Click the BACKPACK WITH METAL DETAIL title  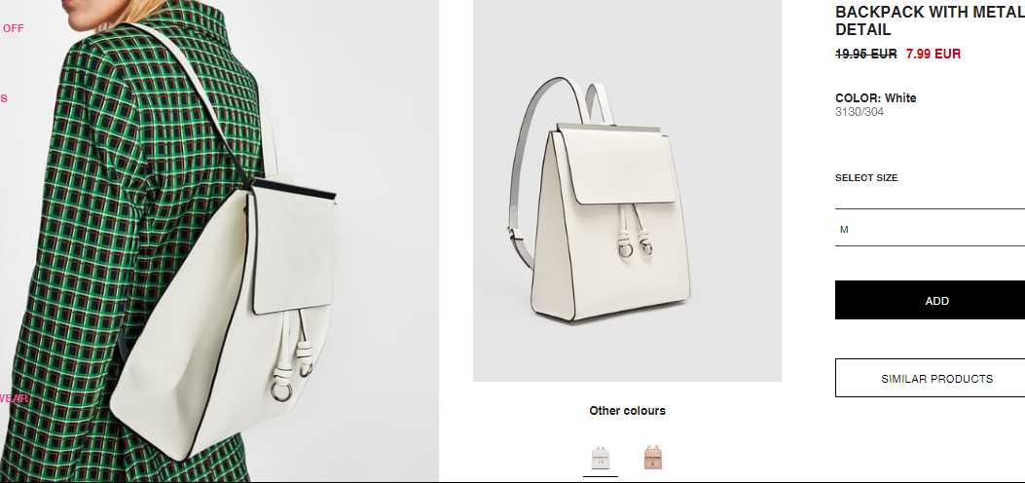(930, 20)
